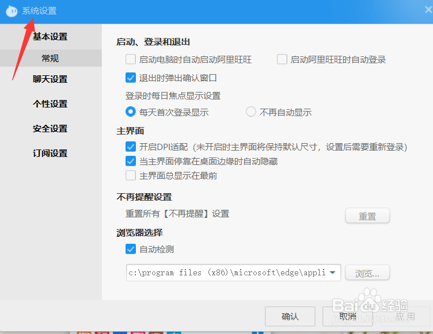Click the 应用 button

click(x=405, y=316)
